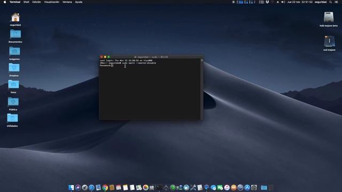Click seguridad user name in menu bar
This screenshot has width=342, height=192.
(x=321, y=2)
